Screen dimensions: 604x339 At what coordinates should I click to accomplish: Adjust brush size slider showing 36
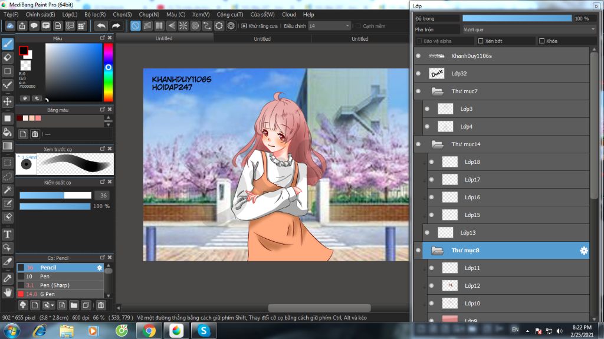(55, 195)
